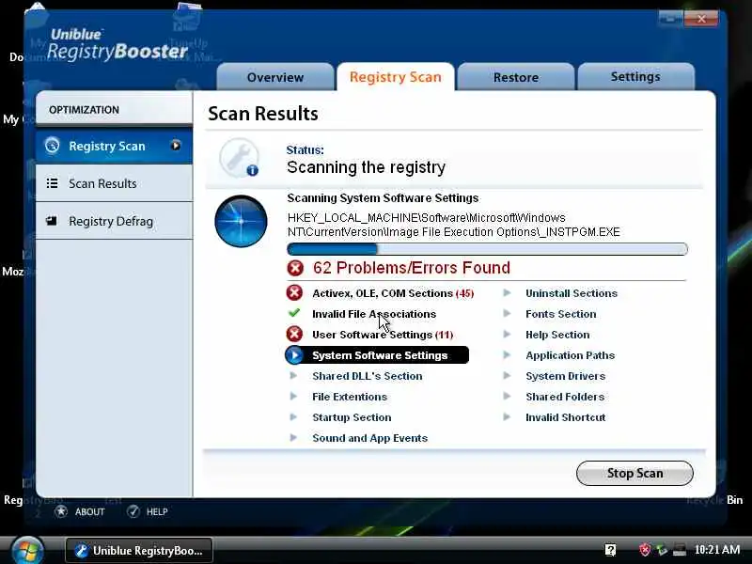Click the green tray icon beside the shield
The height and width of the screenshot is (564, 752).
(662, 550)
